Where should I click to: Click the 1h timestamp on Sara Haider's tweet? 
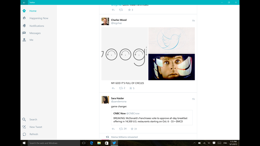pyautogui.click(x=193, y=99)
